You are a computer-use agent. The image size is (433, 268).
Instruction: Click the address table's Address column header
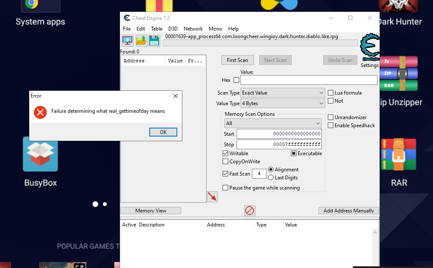click(x=230, y=225)
